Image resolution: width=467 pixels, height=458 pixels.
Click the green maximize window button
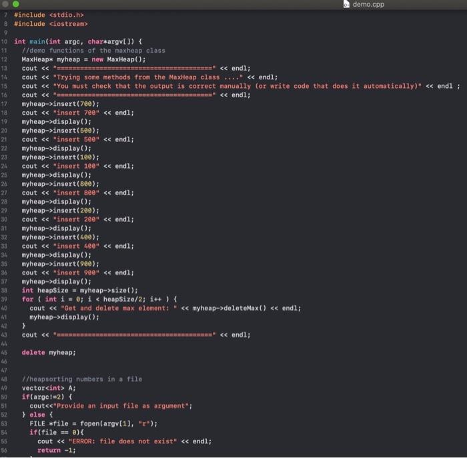coord(16,4)
